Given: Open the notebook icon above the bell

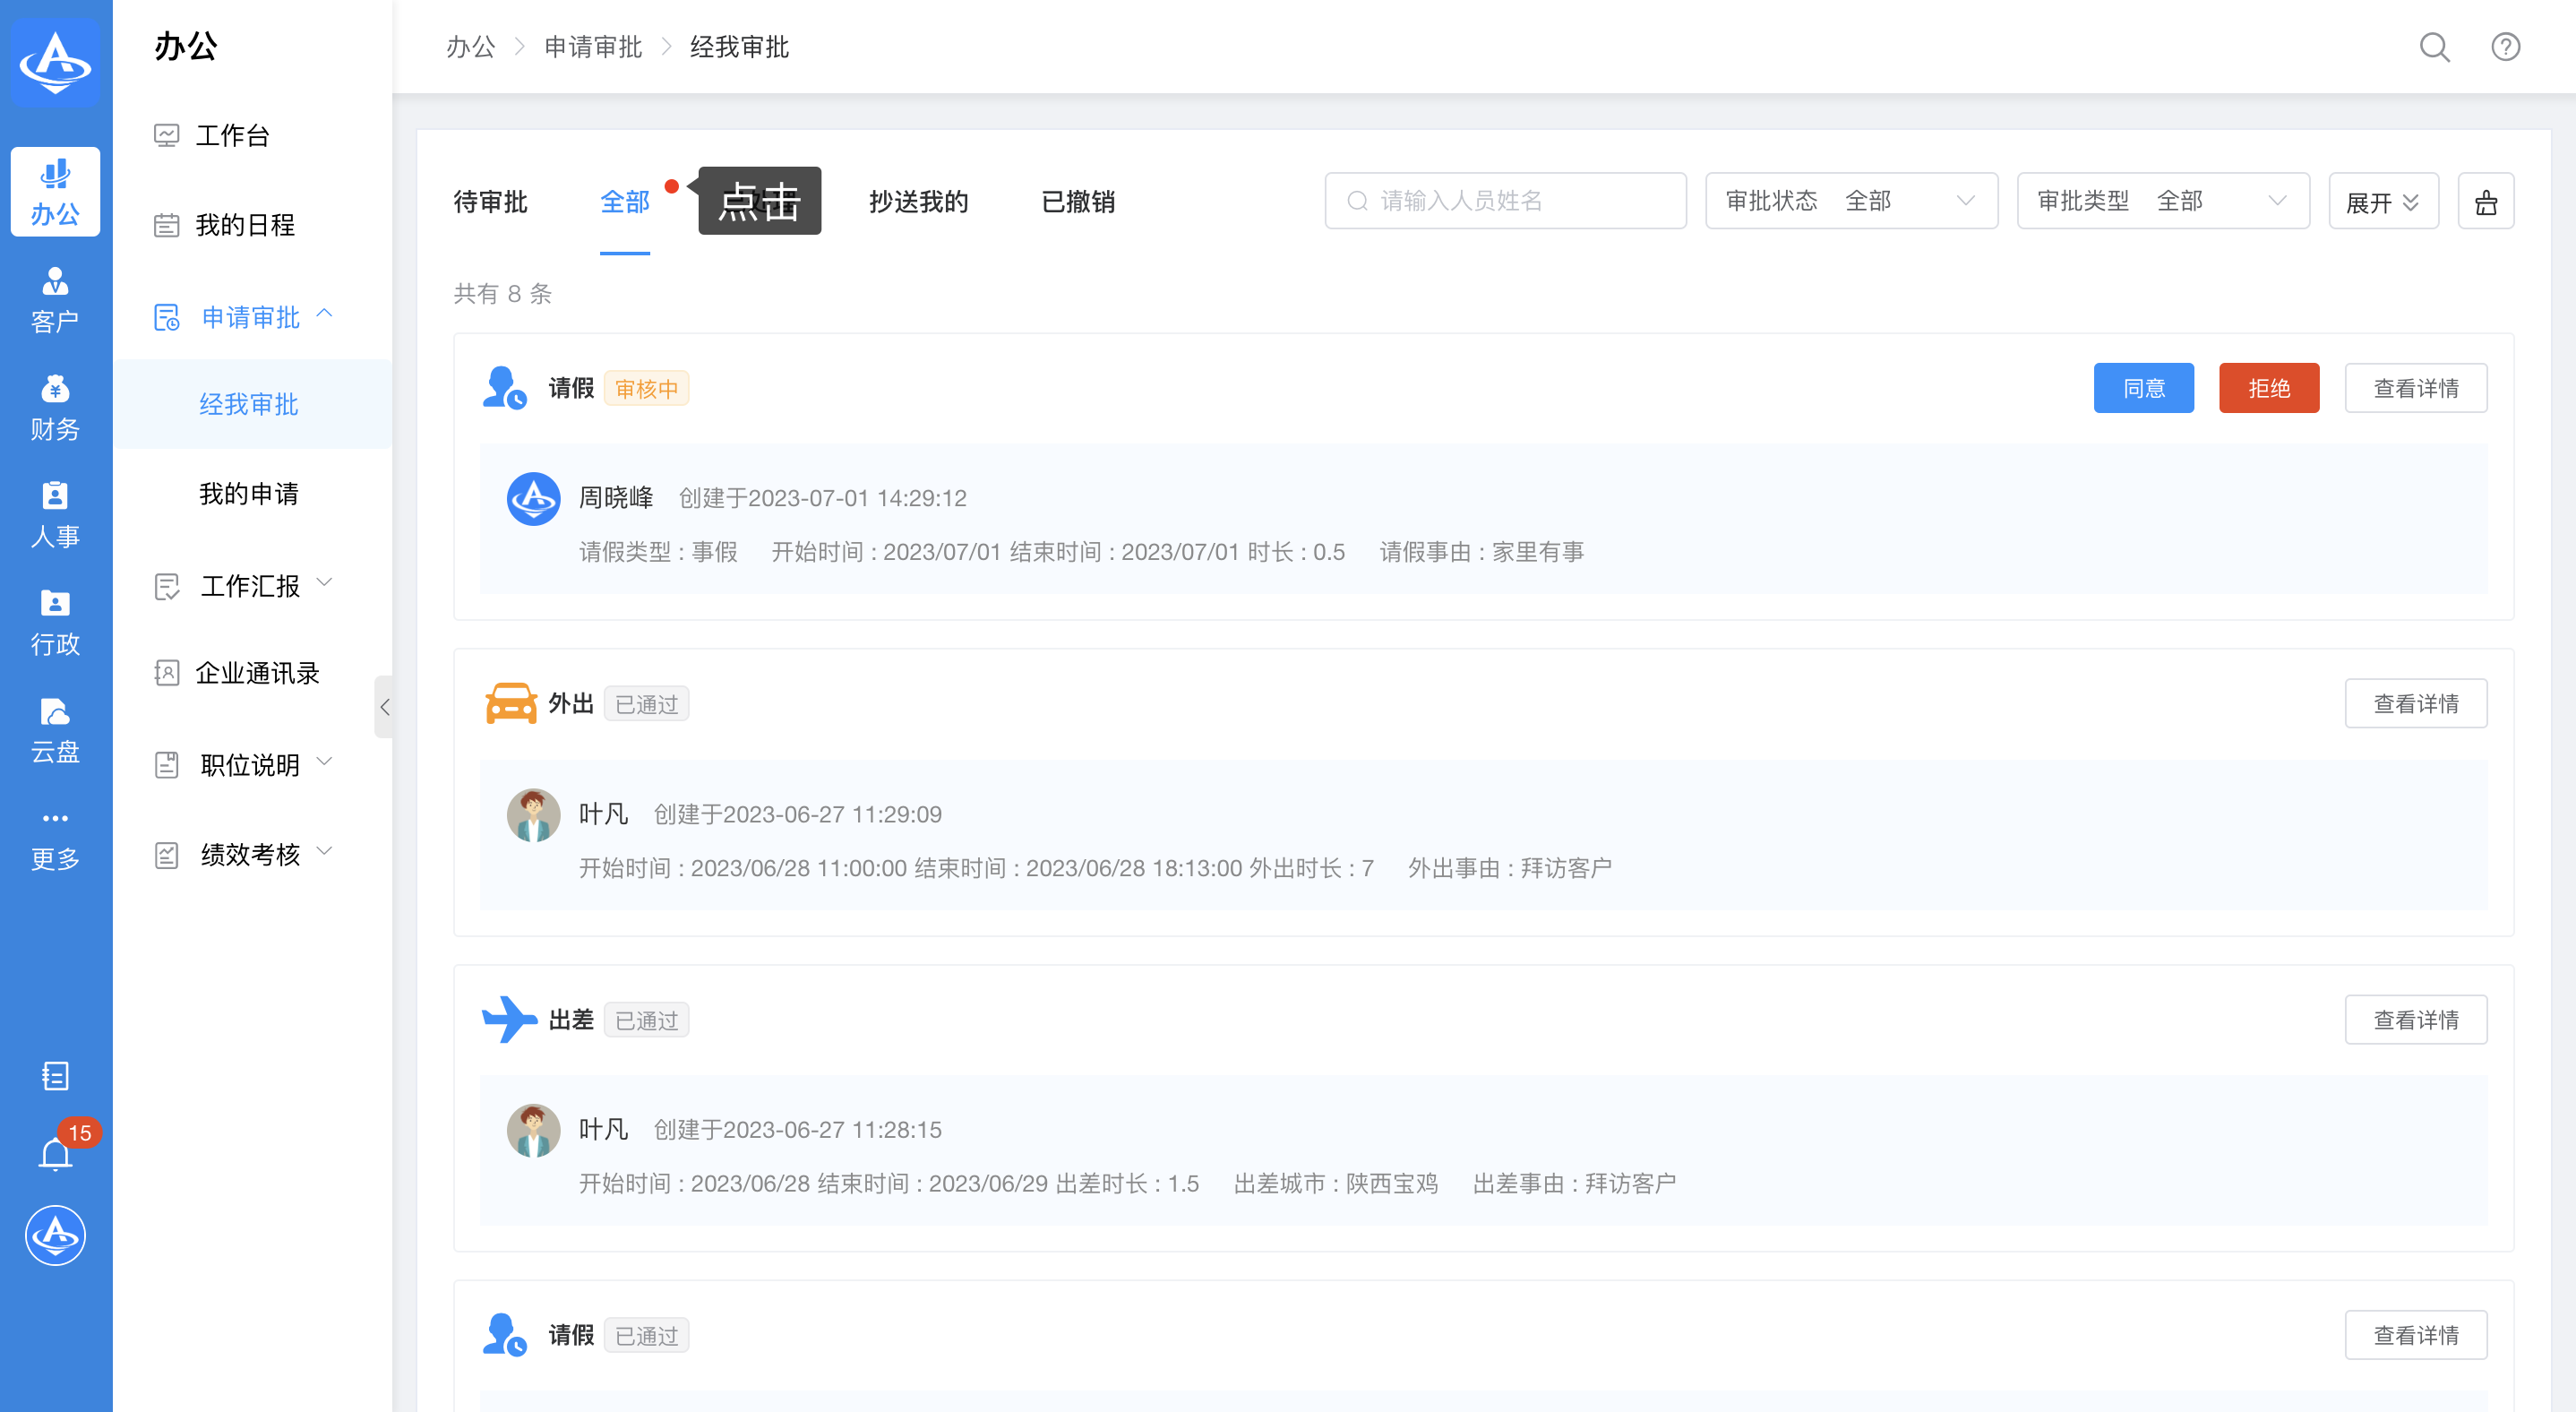Looking at the screenshot, I should (x=55, y=1075).
